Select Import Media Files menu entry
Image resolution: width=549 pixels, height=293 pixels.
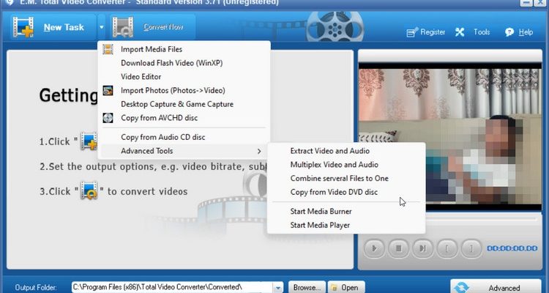(184, 49)
